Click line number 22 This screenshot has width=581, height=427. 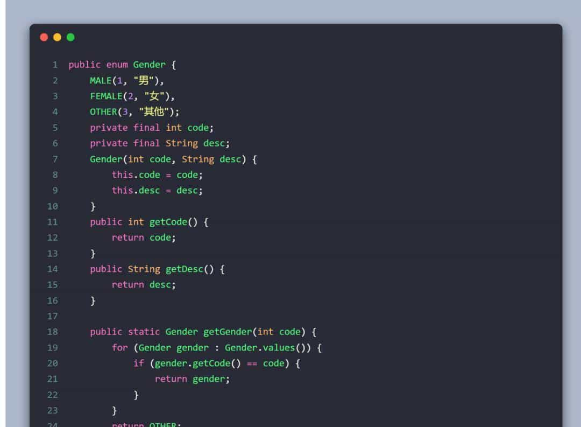(x=52, y=395)
